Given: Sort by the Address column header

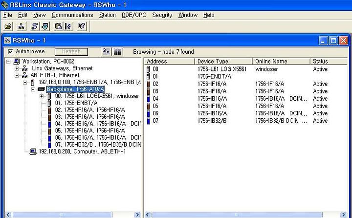Looking at the screenshot, I should tap(170, 61).
